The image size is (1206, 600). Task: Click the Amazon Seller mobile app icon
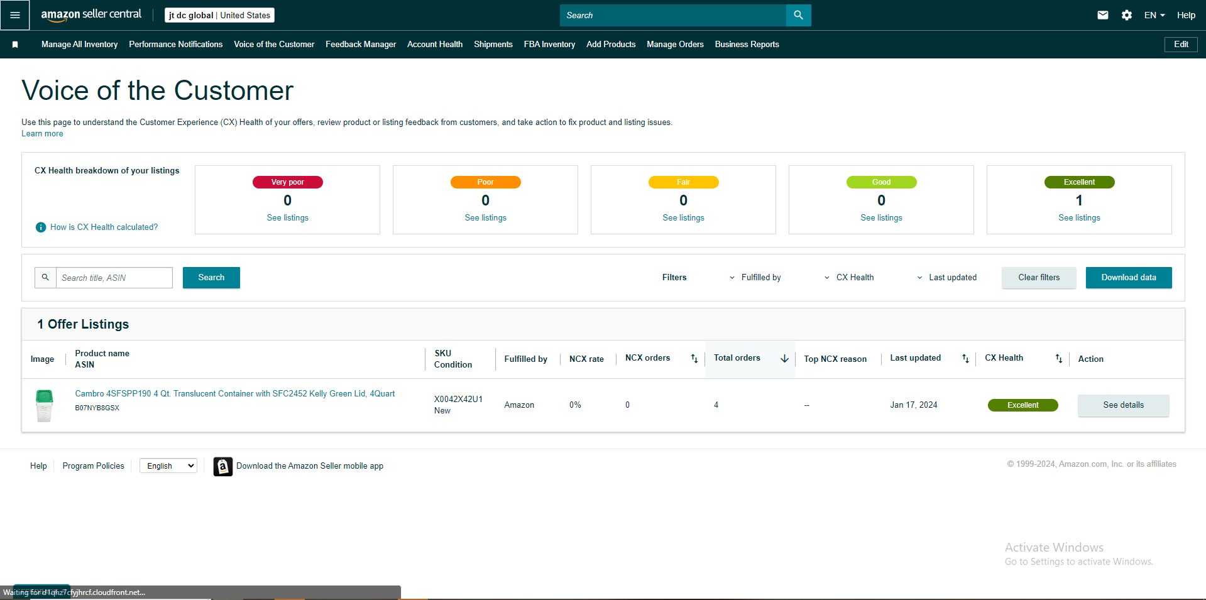(222, 466)
